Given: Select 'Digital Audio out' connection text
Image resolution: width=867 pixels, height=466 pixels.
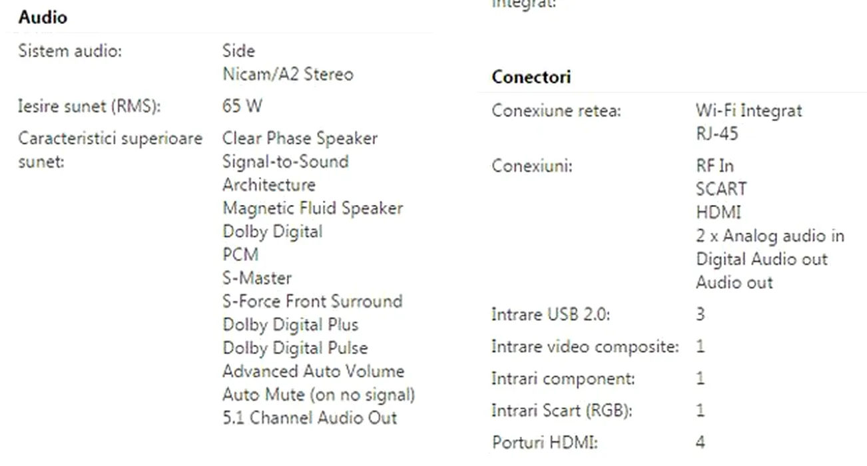Looking at the screenshot, I should coord(761,259).
